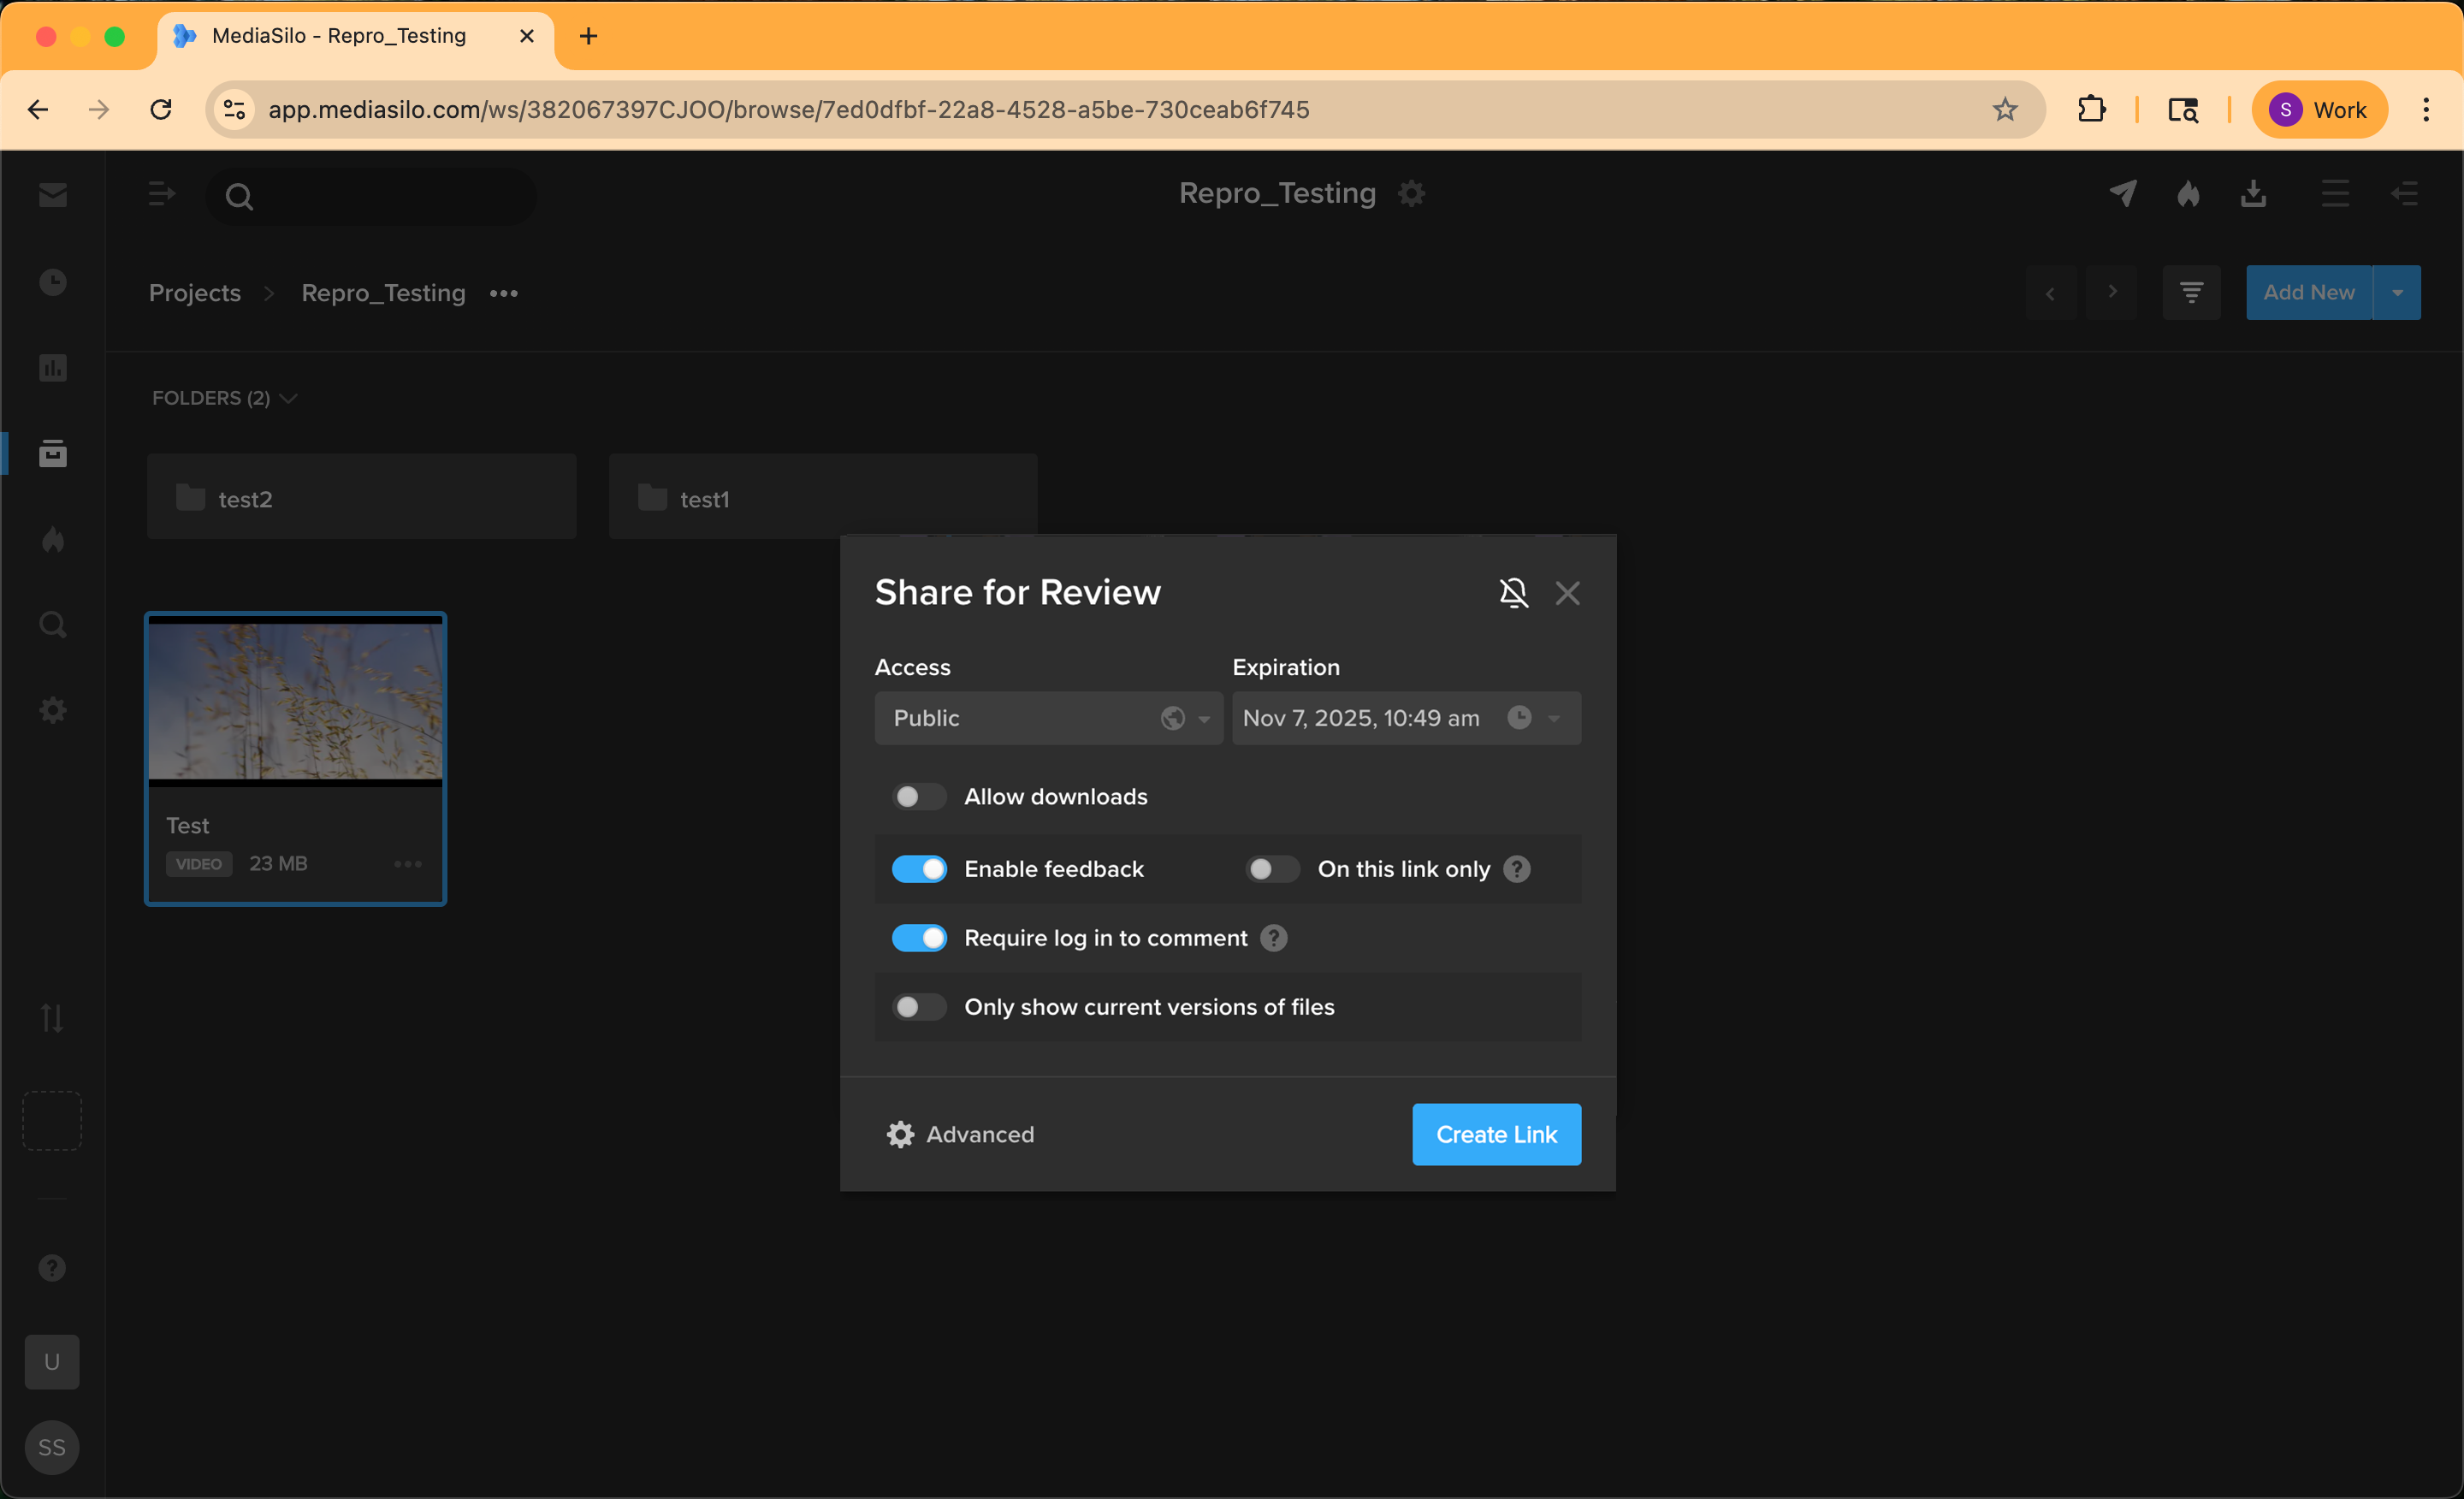Open the Analytics bar chart icon

[51, 368]
